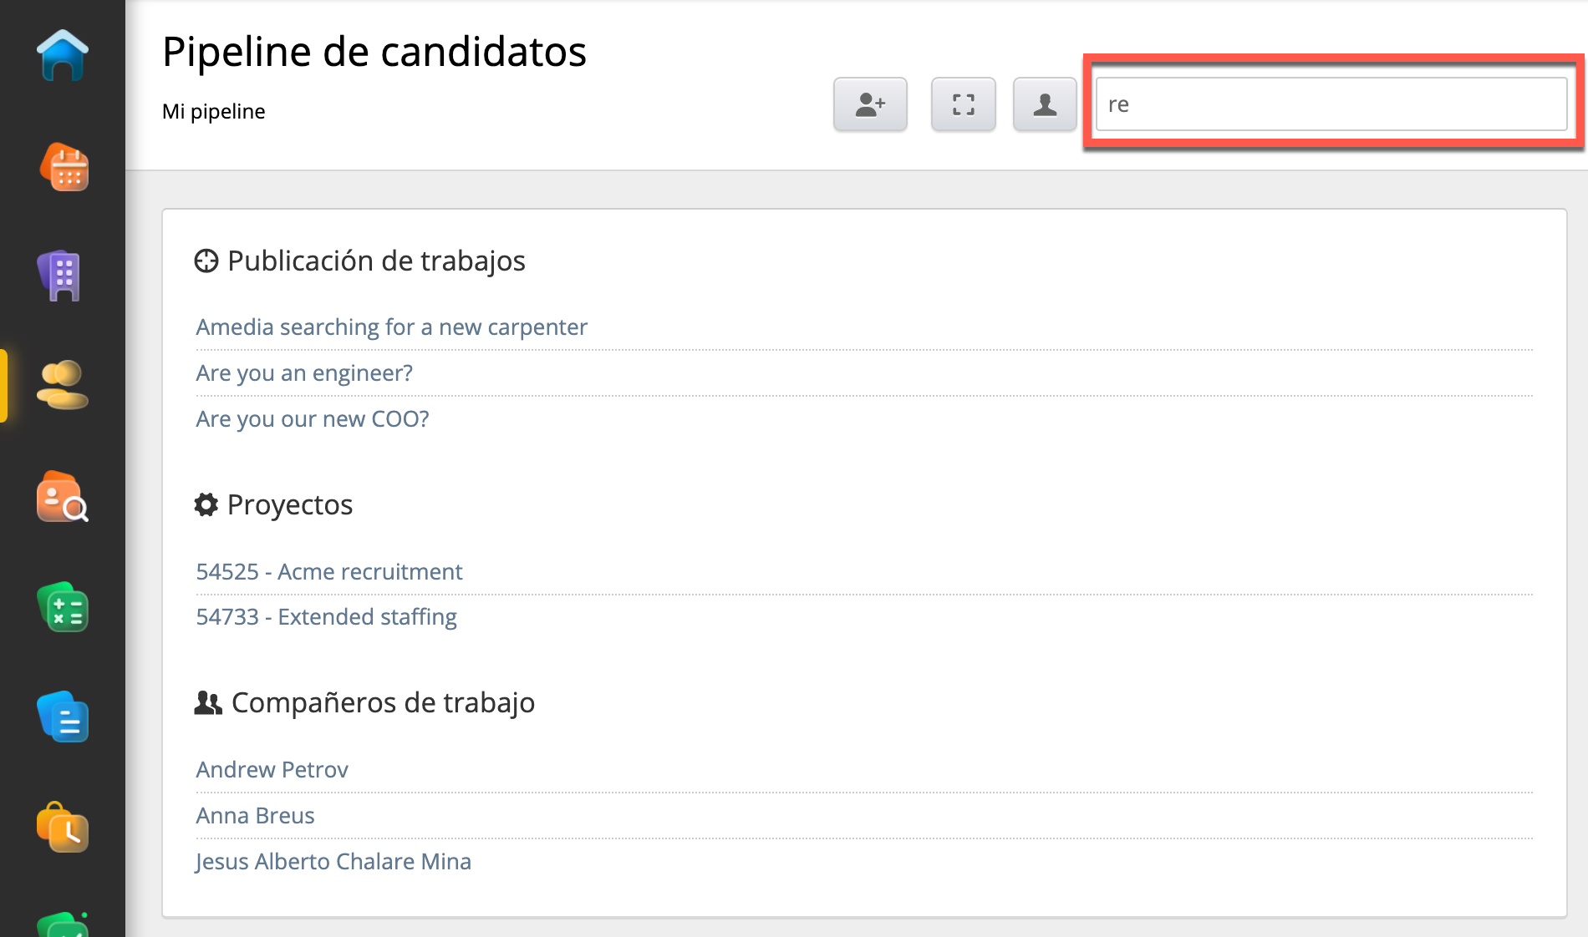This screenshot has height=937, width=1588.
Task: Open the orange bag clock icon
Action: click(x=63, y=828)
